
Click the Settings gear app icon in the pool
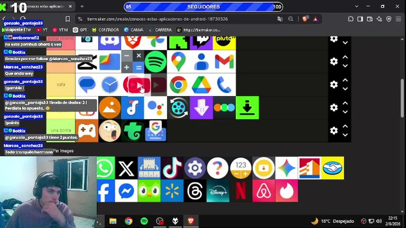click(x=195, y=168)
